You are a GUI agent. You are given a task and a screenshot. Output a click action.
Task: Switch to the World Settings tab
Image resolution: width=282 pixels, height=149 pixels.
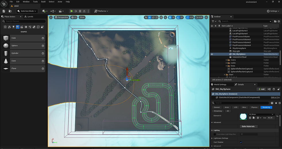point(219,85)
